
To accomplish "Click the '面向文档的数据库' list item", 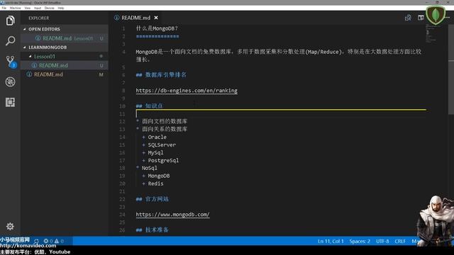I will [x=165, y=121].
